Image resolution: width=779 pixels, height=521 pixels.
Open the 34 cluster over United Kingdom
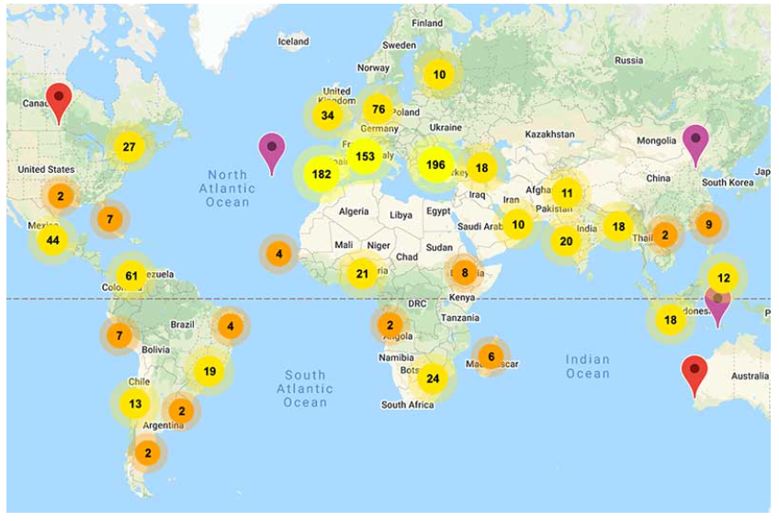coord(327,116)
